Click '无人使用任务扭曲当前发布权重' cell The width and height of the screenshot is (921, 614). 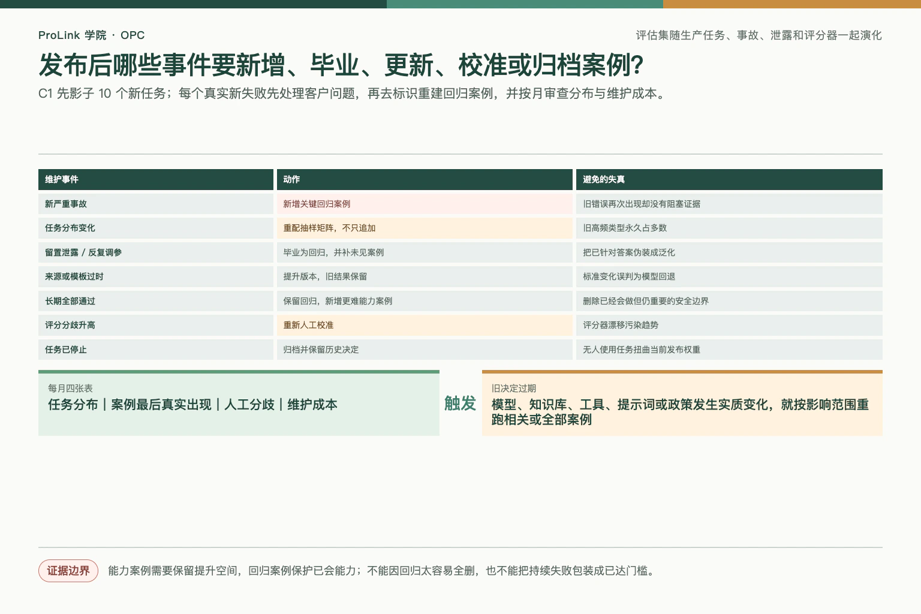[729, 350]
